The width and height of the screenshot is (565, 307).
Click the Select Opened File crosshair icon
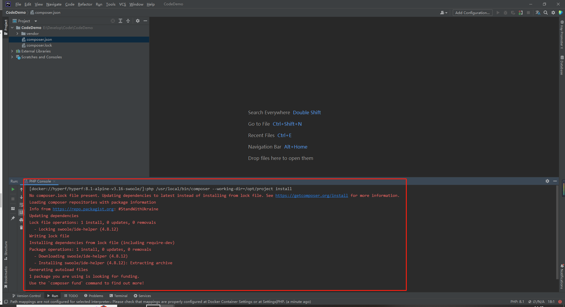[113, 21]
